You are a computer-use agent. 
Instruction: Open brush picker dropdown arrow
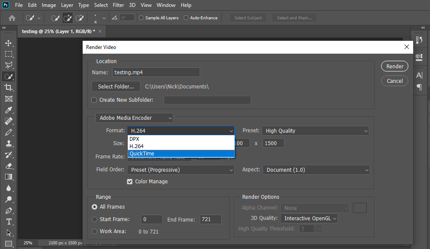pos(104,18)
